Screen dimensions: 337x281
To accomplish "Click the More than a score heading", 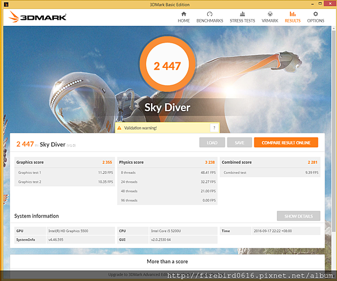I will tap(167, 261).
